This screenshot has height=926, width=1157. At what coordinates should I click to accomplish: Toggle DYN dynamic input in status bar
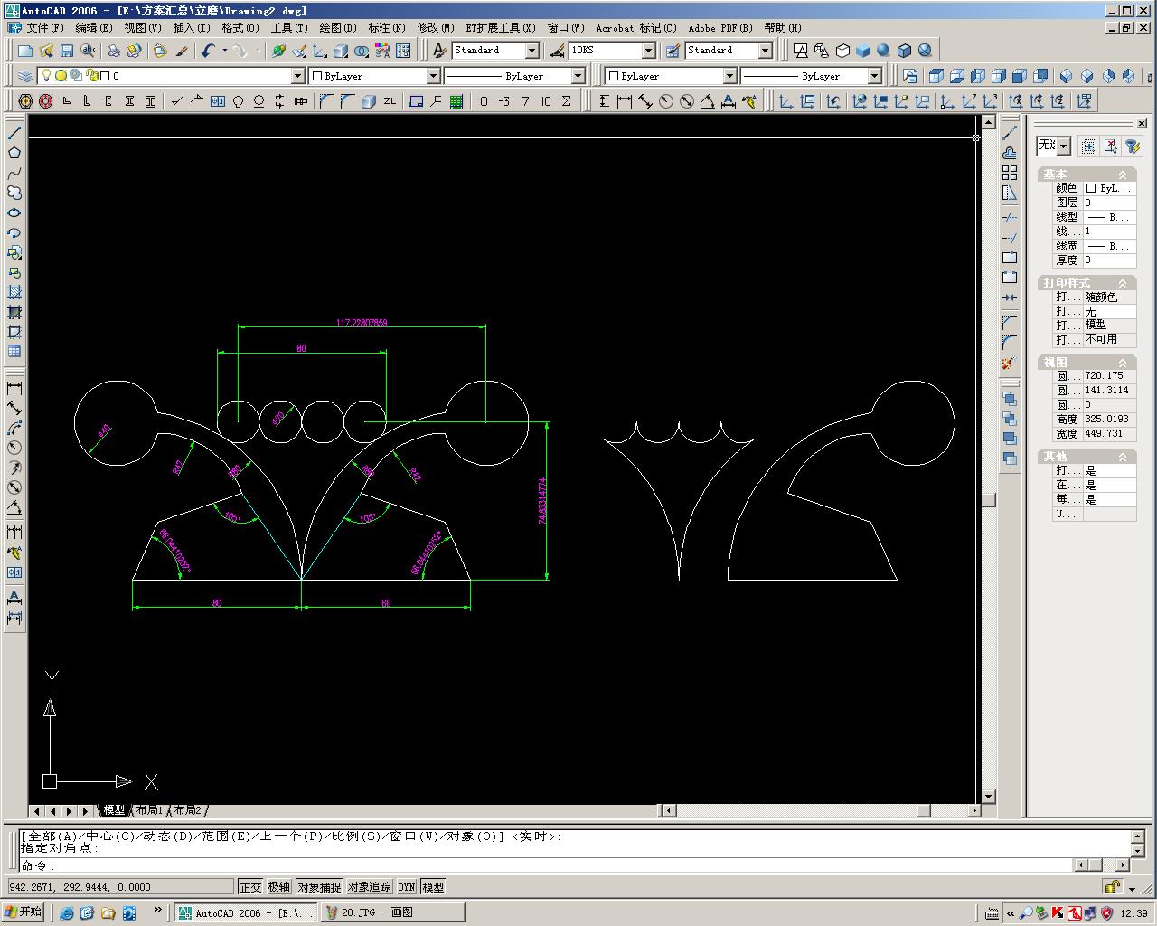(407, 887)
